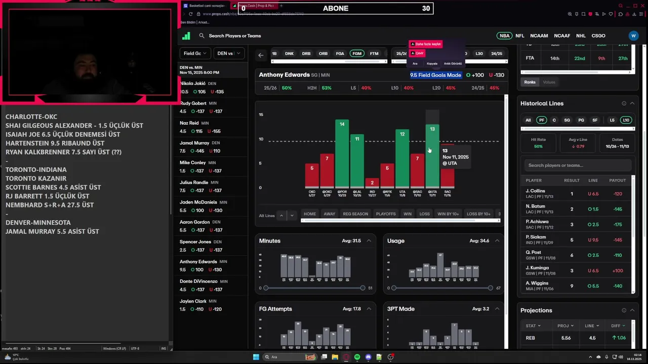Select DRB stat filter

[306, 54]
